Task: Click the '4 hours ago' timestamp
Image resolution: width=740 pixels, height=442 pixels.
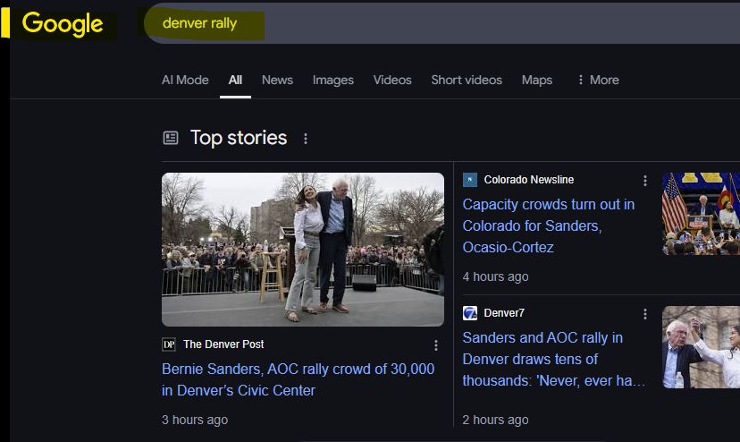Action: pyautogui.click(x=495, y=276)
